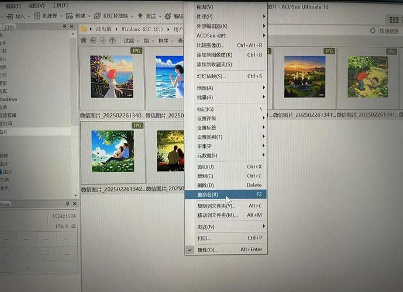
Task: Toggle the checked 属性(O)... properties entry
Action: pos(226,250)
